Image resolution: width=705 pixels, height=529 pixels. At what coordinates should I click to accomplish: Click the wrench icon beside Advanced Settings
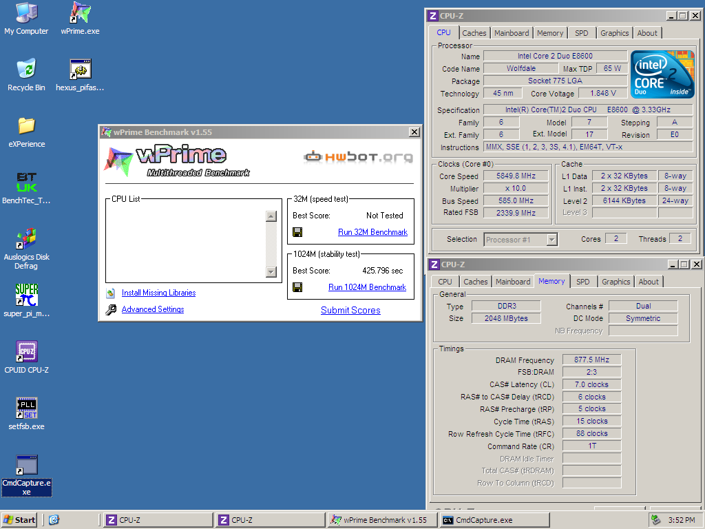pos(111,309)
